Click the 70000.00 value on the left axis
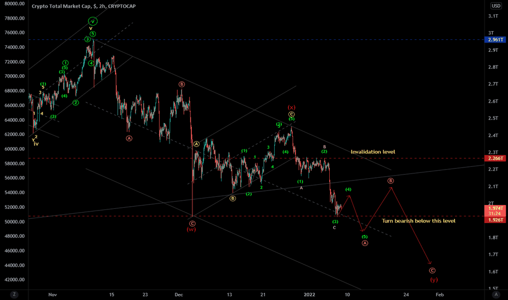The width and height of the screenshot is (508, 300). coord(15,76)
